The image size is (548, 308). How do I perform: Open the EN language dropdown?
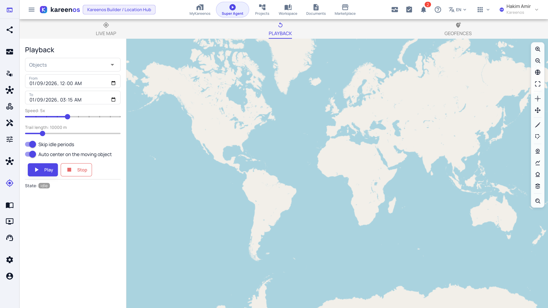tap(458, 10)
